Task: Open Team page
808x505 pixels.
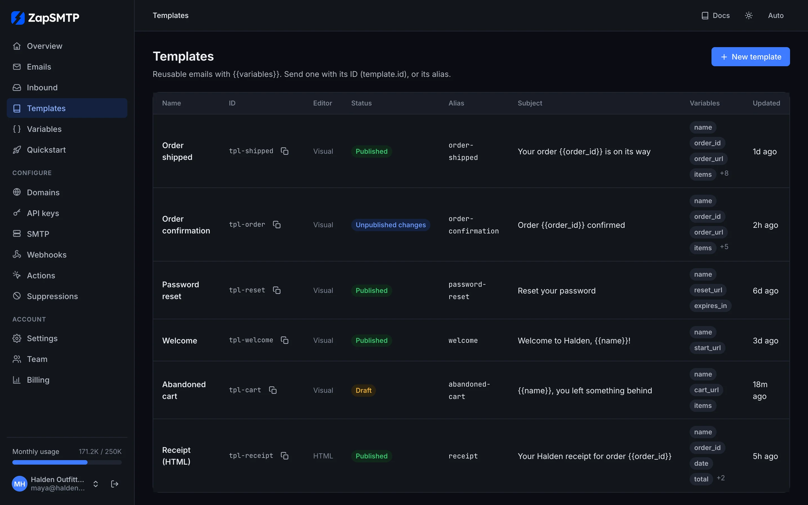Action: pyautogui.click(x=67, y=359)
